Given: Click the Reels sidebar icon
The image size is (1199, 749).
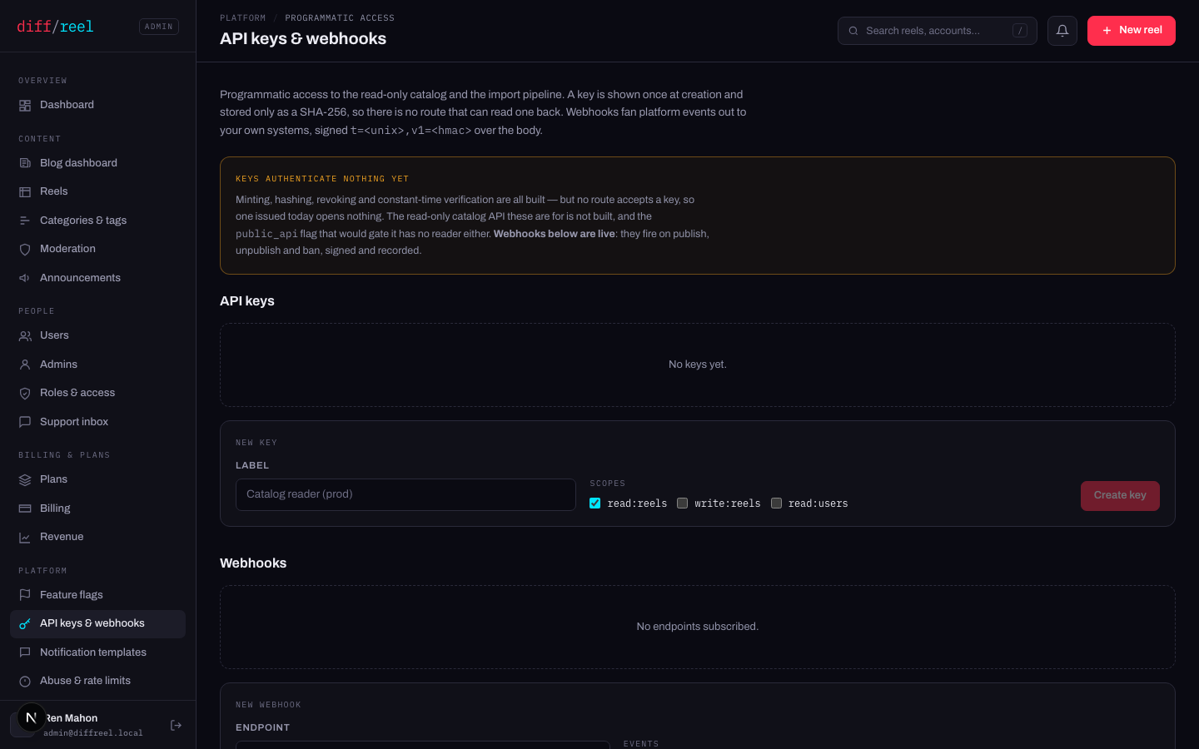Looking at the screenshot, I should click(x=25, y=192).
